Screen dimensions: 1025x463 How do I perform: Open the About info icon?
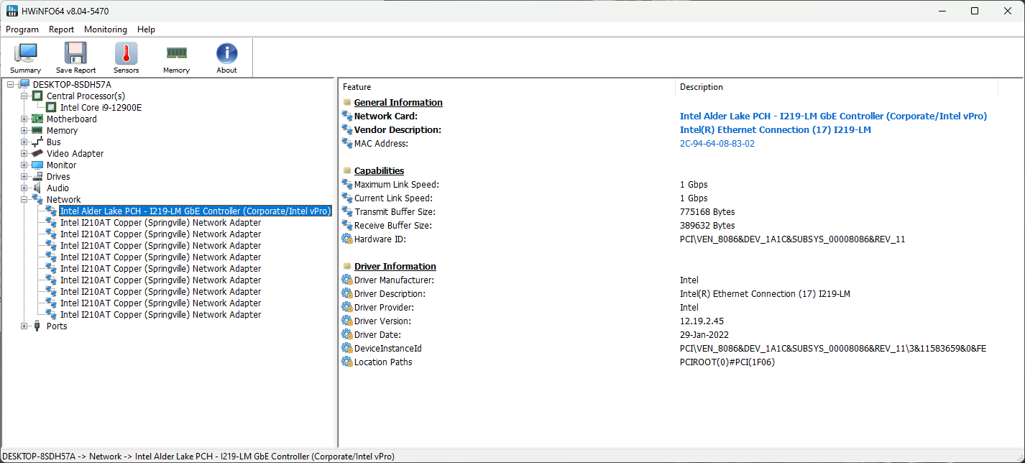coord(226,53)
